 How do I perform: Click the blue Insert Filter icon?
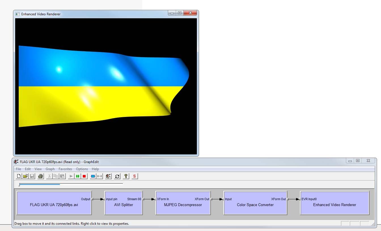pyautogui.click(x=93, y=176)
